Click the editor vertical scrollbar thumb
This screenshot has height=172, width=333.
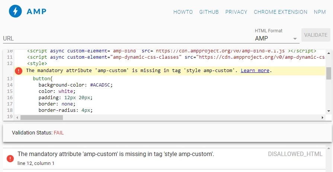click(329, 73)
